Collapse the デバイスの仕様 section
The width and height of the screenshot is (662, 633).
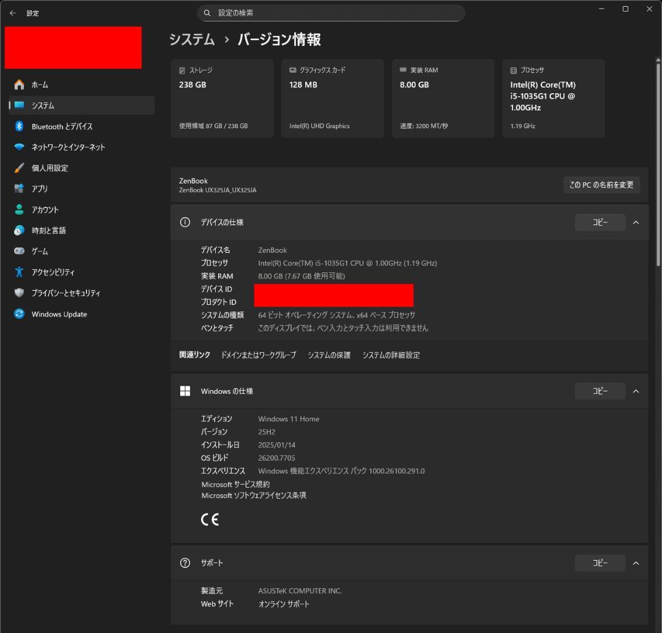[636, 222]
